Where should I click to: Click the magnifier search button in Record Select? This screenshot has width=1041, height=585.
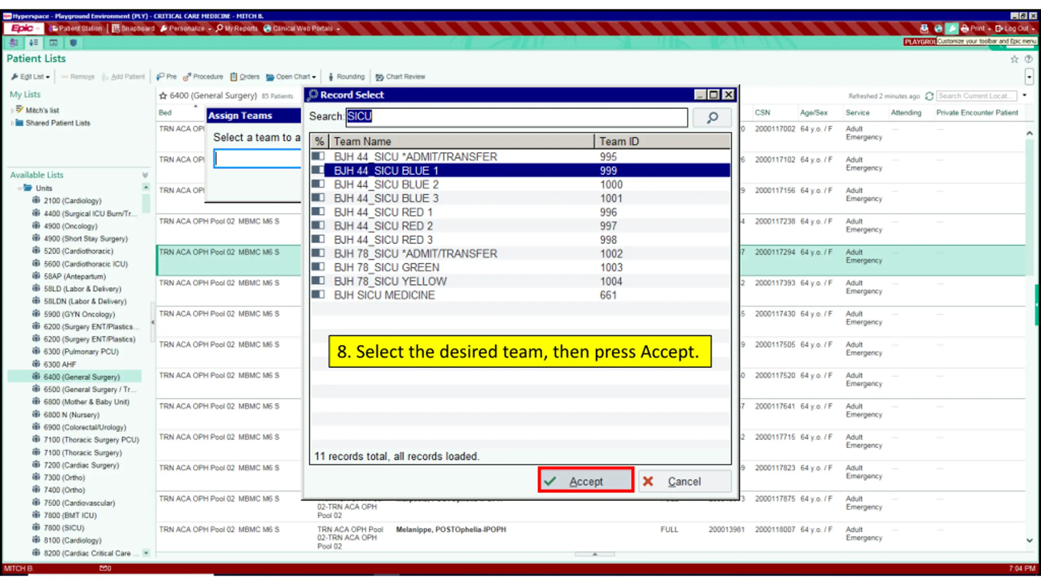click(x=712, y=117)
